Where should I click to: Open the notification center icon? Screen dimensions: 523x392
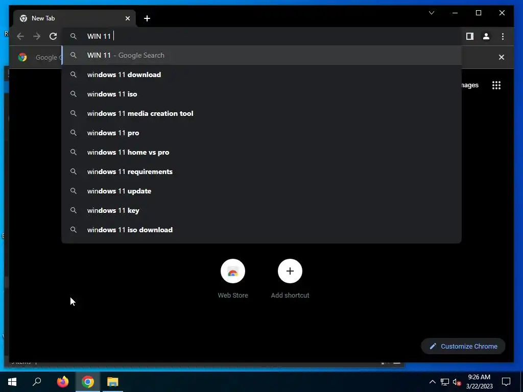click(506, 382)
